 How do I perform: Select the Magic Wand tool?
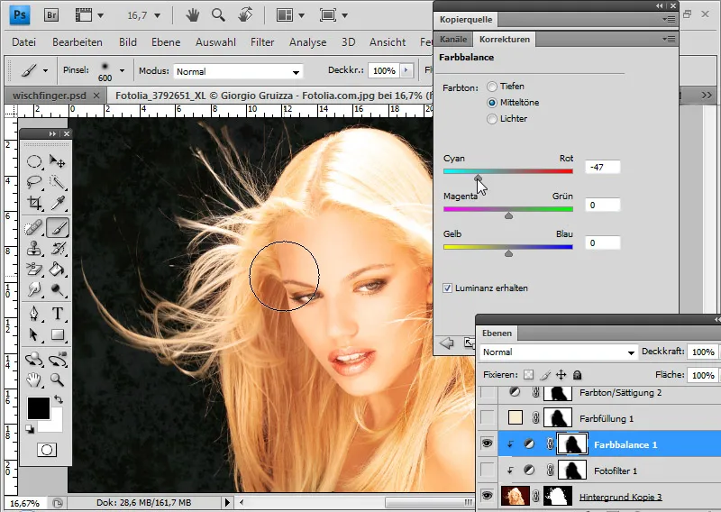pos(58,182)
